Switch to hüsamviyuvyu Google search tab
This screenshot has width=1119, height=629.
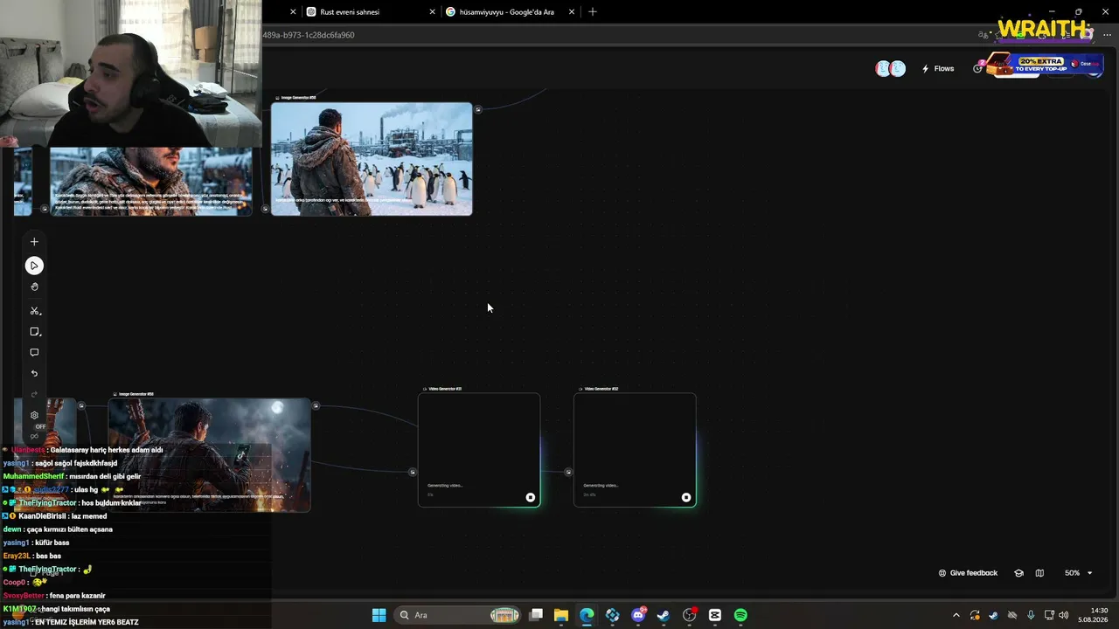[507, 12]
